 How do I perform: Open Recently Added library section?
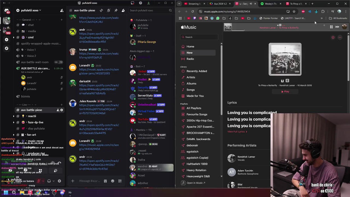point(197,71)
